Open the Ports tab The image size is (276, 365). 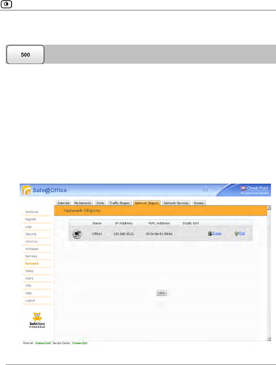click(100, 203)
